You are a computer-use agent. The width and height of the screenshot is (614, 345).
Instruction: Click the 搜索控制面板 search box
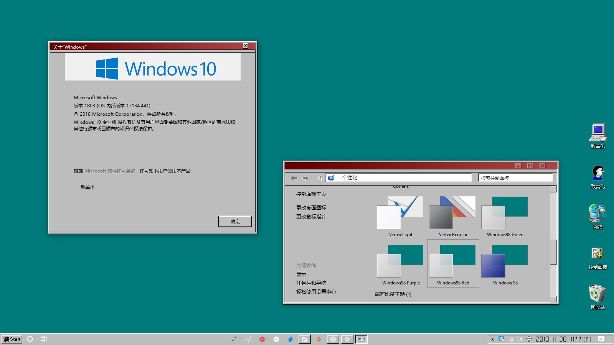pyautogui.click(x=515, y=178)
